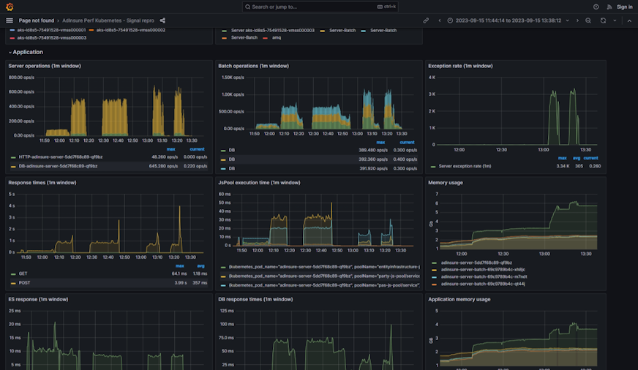Shift time range backward arrow
This screenshot has width=638, height=370.
pyautogui.click(x=440, y=20)
